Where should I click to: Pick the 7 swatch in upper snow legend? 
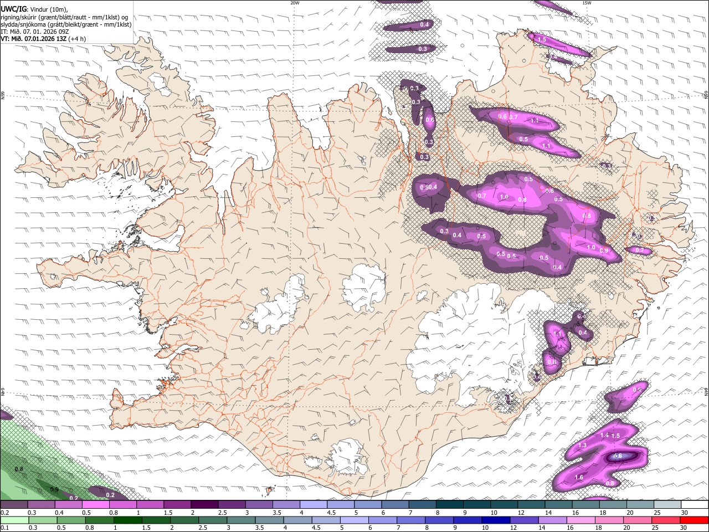(423, 504)
